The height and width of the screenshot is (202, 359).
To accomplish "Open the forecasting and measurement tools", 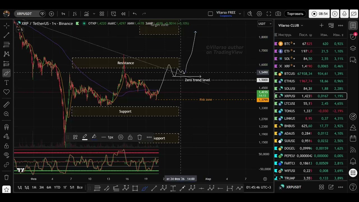I will [6, 64].
